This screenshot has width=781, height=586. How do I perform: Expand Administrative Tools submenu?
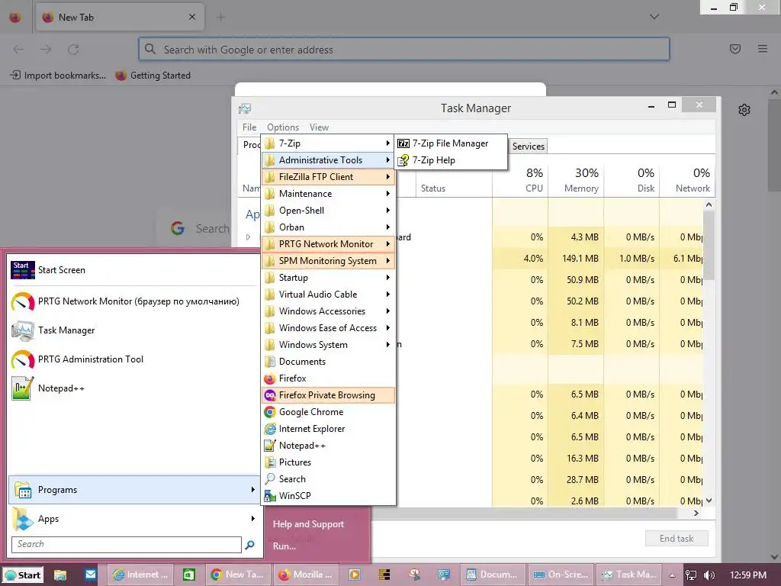coord(328,160)
